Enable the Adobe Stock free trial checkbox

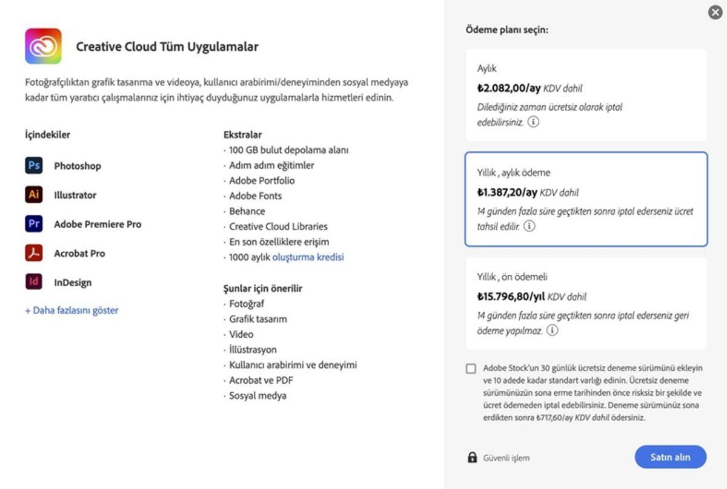470,369
